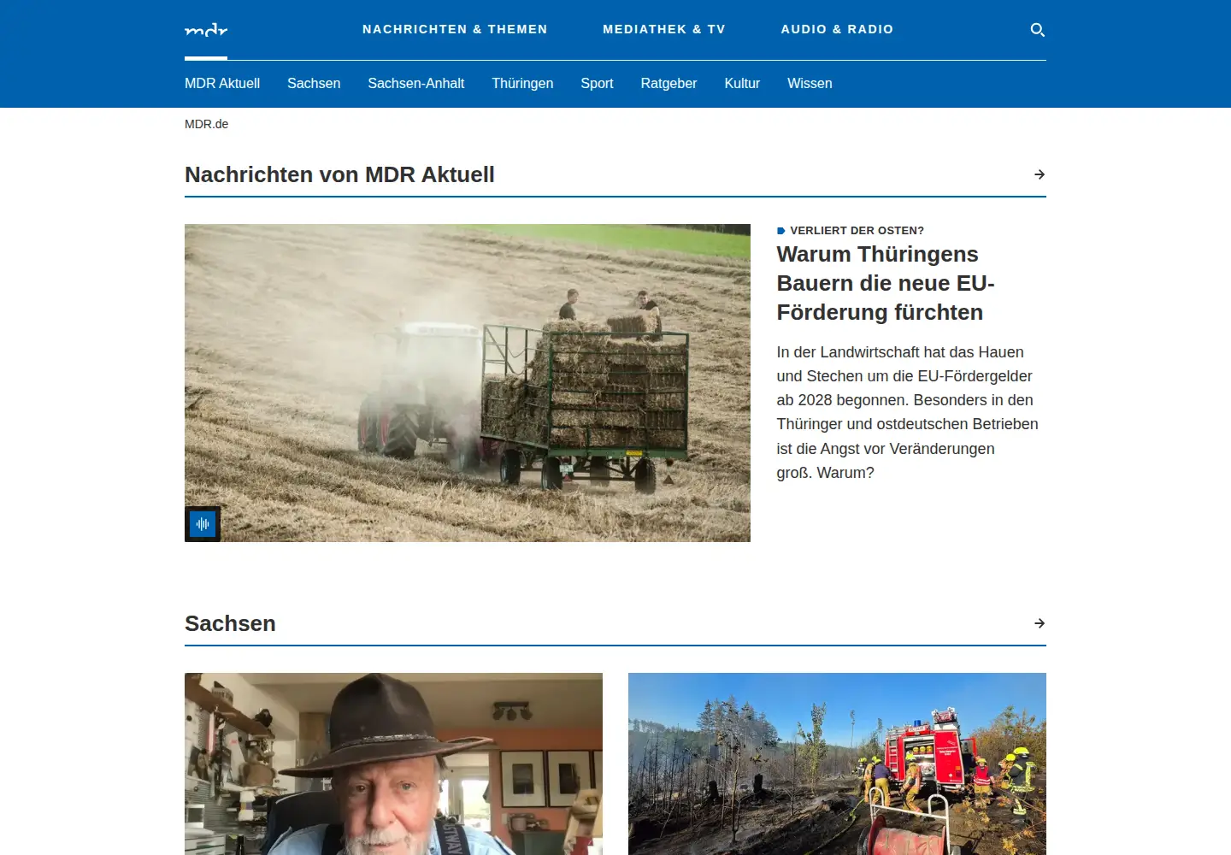Viewport: 1231px width, 855px height.
Task: Click the teaser text about EU-Fördergelder
Action: pos(907,412)
